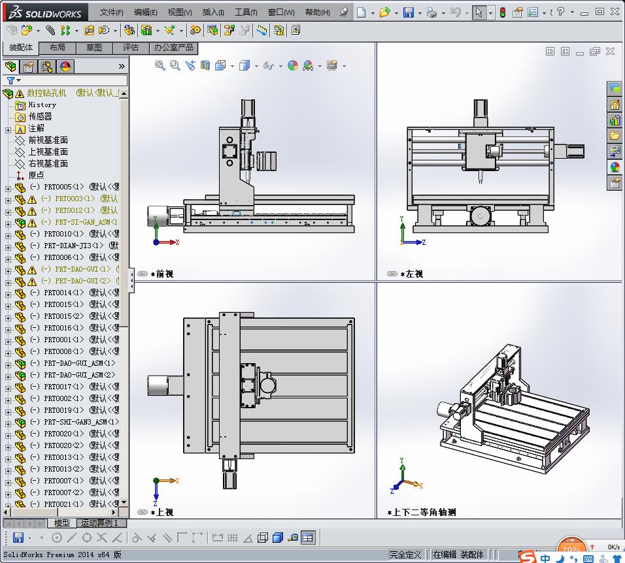Viewport: 625px width, 563px height.
Task: Click the Section View icon
Action: click(x=205, y=65)
